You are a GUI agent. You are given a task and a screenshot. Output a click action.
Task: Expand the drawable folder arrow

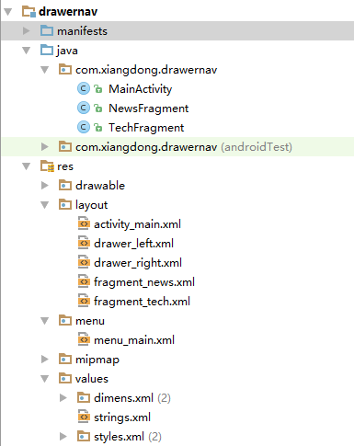[45, 185]
